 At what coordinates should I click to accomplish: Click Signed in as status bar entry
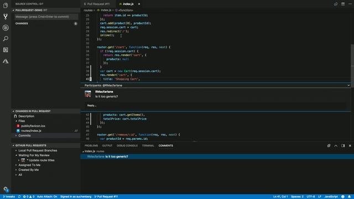point(76,197)
